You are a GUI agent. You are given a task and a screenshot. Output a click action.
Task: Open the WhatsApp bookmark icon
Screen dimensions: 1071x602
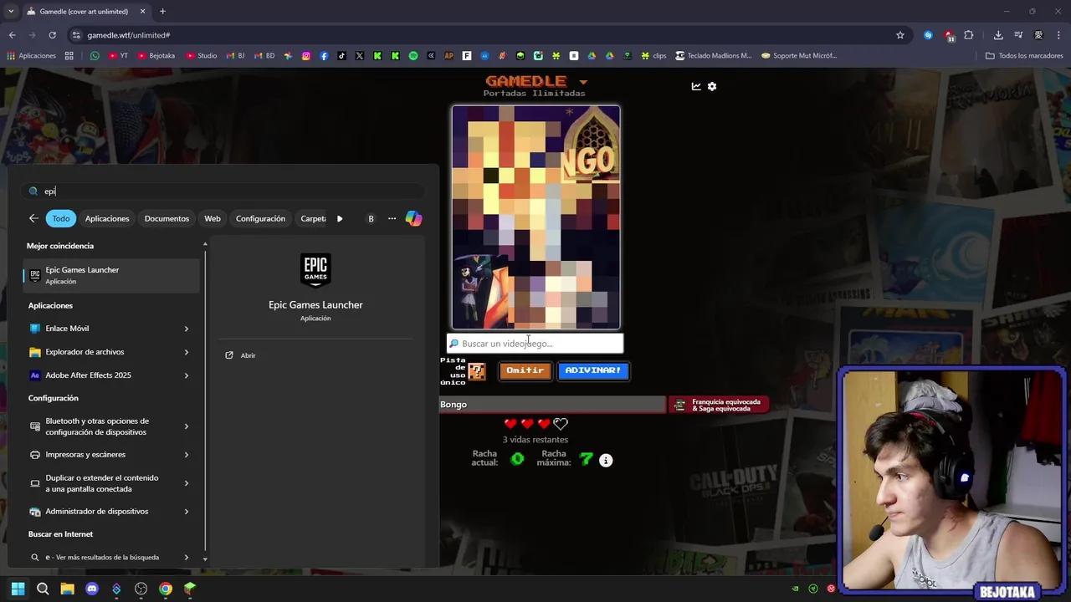point(95,56)
